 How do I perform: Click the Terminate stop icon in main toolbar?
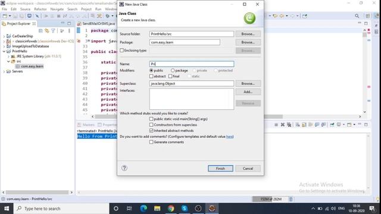pos(58,16)
